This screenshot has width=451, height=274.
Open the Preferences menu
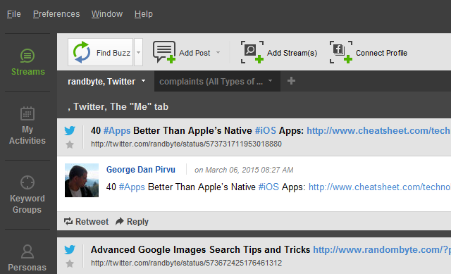coord(56,14)
